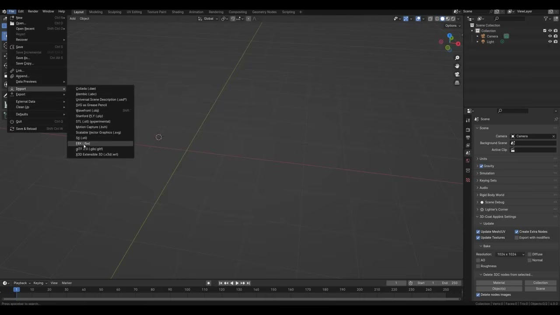Expand the Keying Sets panel

(x=488, y=181)
